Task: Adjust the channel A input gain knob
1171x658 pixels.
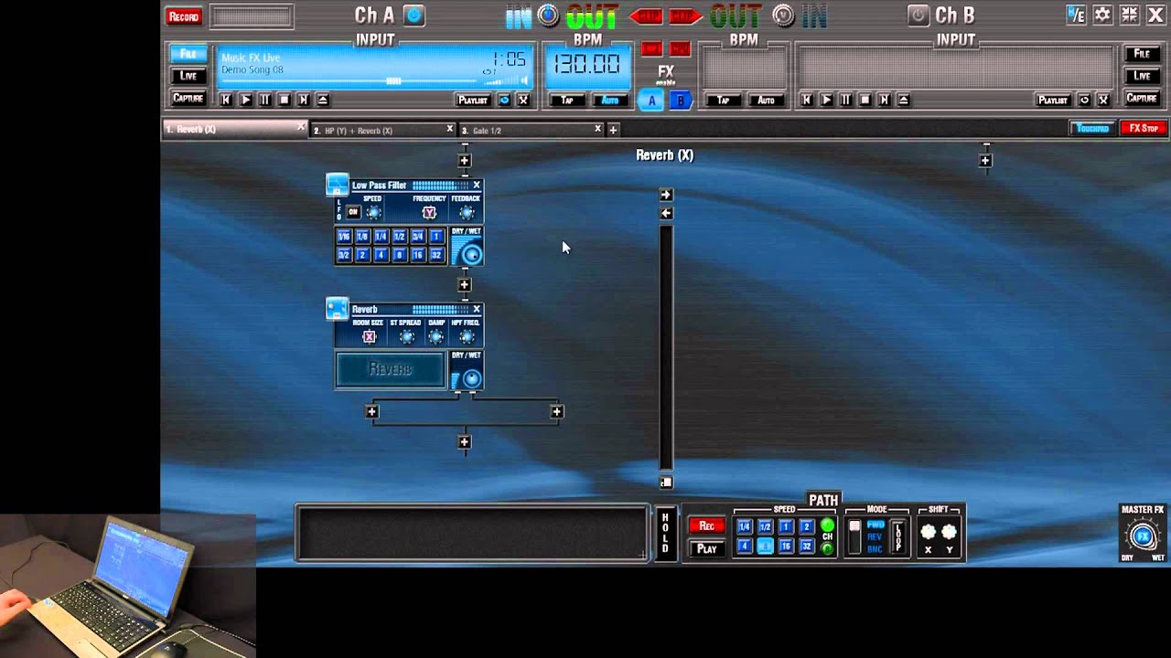Action: pos(548,15)
